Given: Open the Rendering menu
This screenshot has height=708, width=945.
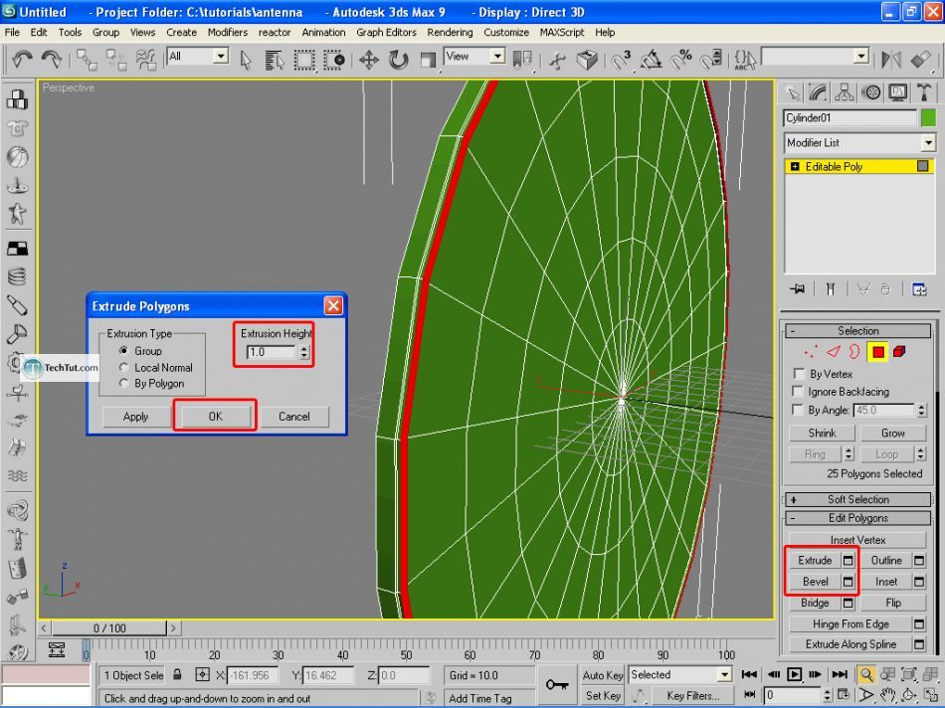Looking at the screenshot, I should pyautogui.click(x=450, y=32).
